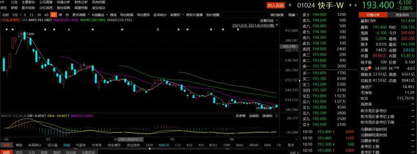The height and width of the screenshot is (154, 417).
Task: Select the KDJ indicator tab
Action: tap(190, 145)
